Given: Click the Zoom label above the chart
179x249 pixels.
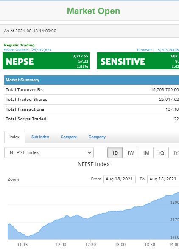Looking at the screenshot, I should point(13,180).
